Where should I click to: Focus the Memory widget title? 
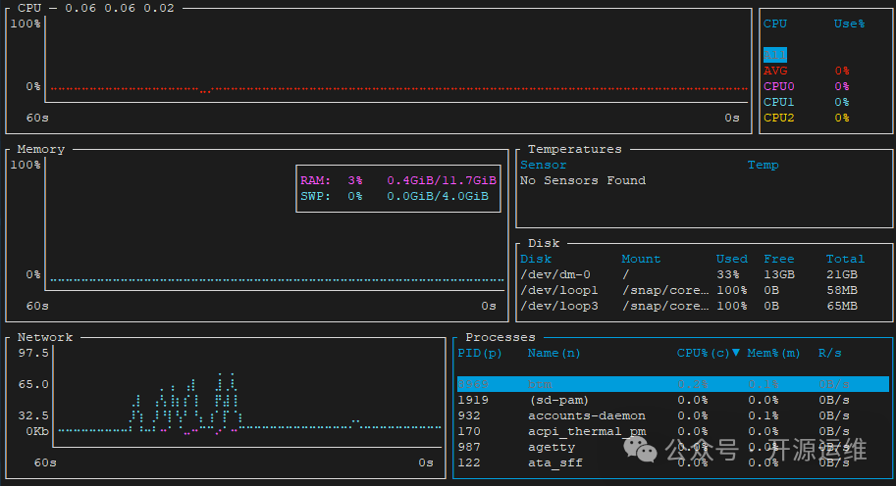[40, 149]
